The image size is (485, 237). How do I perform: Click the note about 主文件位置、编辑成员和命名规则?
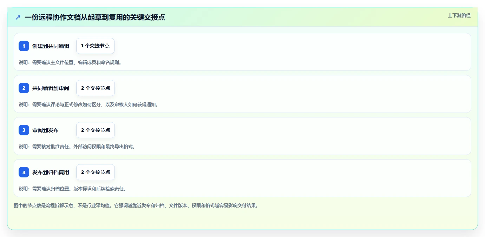click(70, 62)
